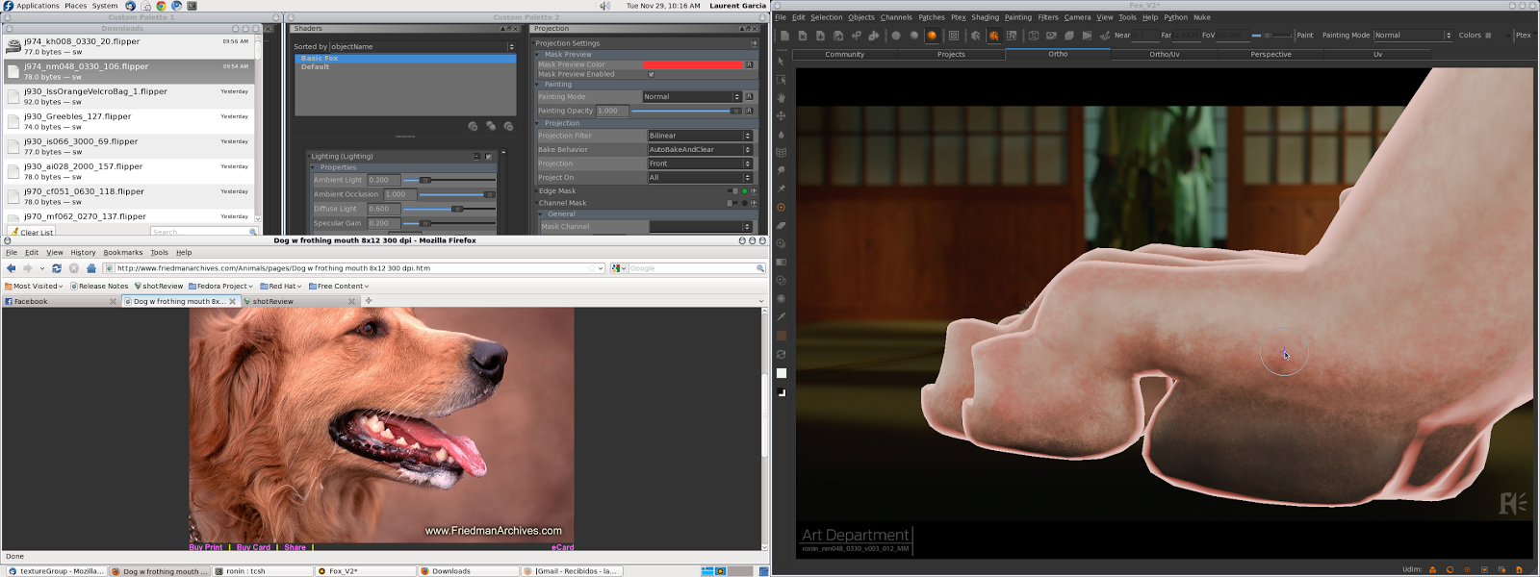
Task: Click the orange shaded sphere icon in Mari toolbar
Action: (x=932, y=36)
